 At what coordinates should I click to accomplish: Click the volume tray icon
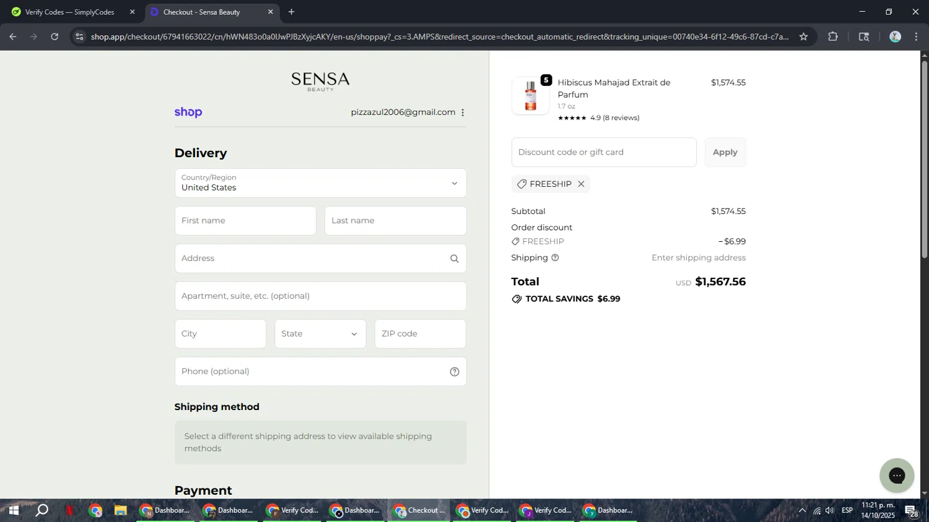point(830,511)
